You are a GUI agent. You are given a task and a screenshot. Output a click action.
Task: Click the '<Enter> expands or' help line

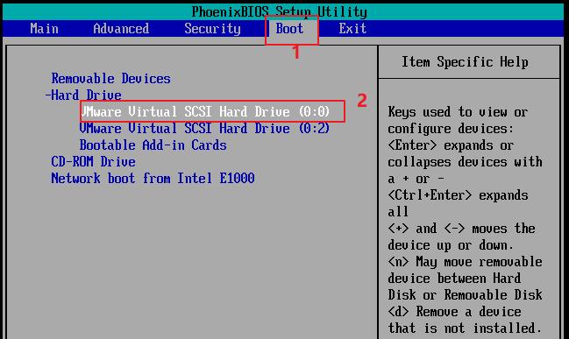pyautogui.click(x=451, y=145)
